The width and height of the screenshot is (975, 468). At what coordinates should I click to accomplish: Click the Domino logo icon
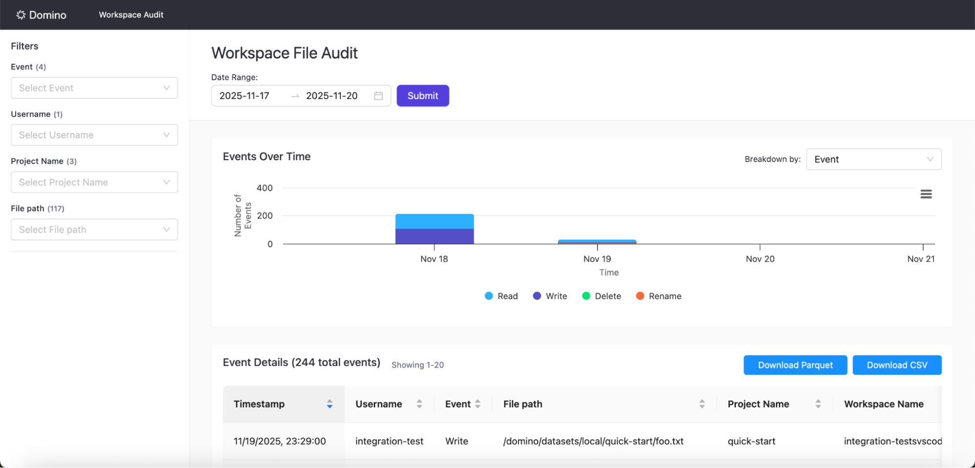pyautogui.click(x=20, y=15)
